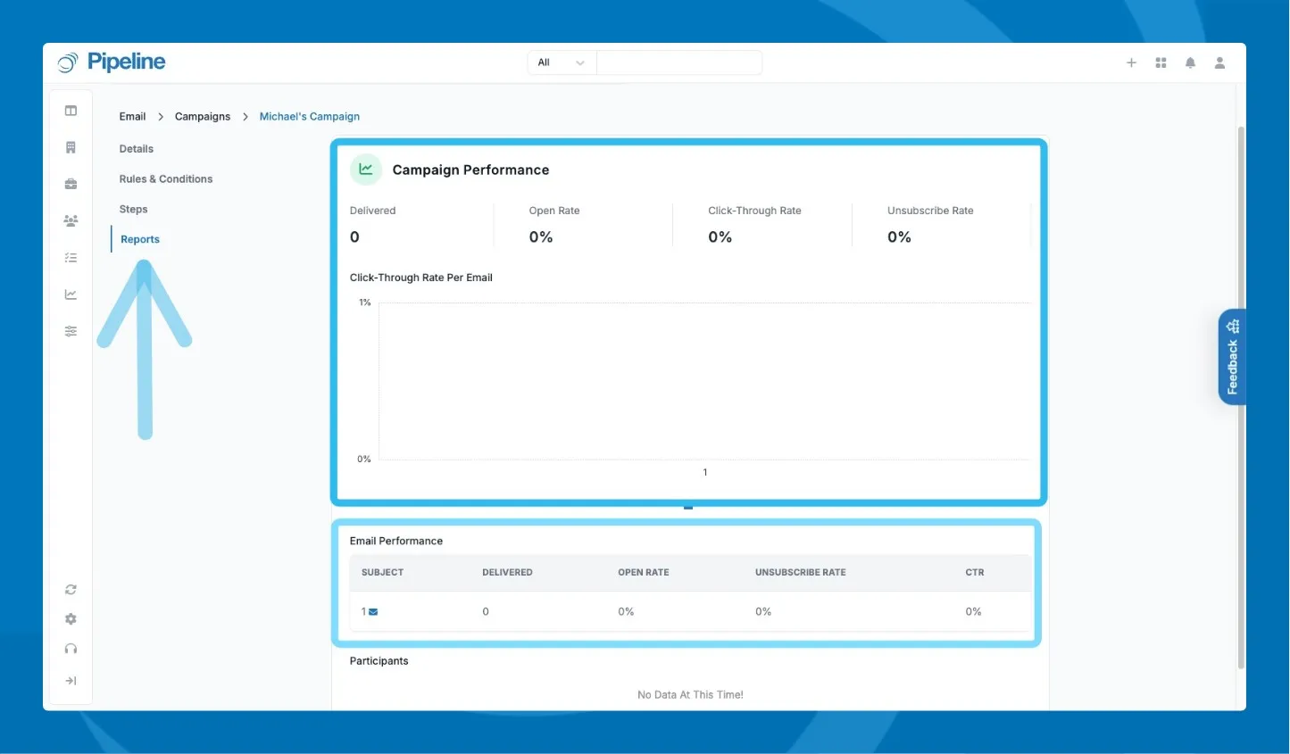Open the headphones support icon
The image size is (1290, 754).
point(71,649)
